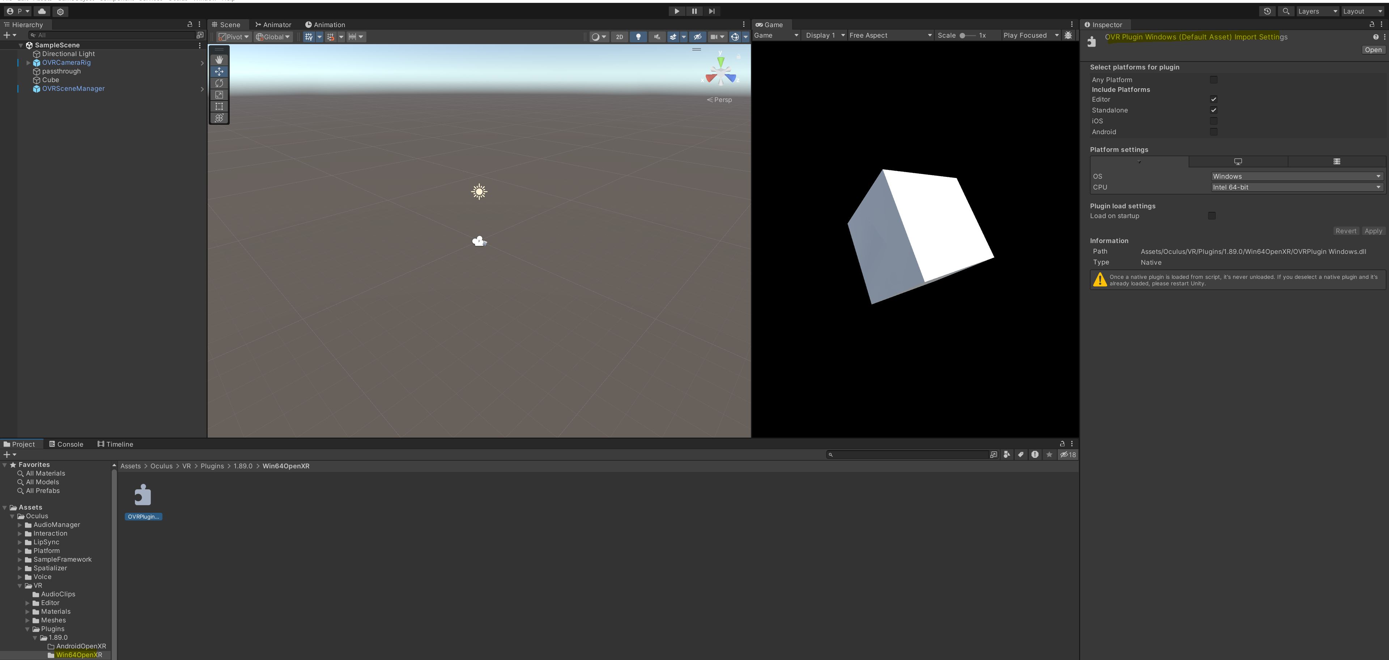1389x660 pixels.
Task: Click the Pause button
Action: point(694,11)
